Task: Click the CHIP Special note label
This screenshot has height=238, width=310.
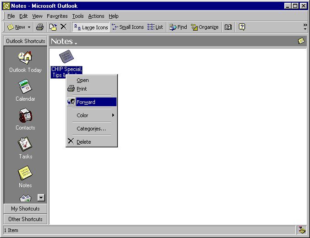Action: click(66, 69)
